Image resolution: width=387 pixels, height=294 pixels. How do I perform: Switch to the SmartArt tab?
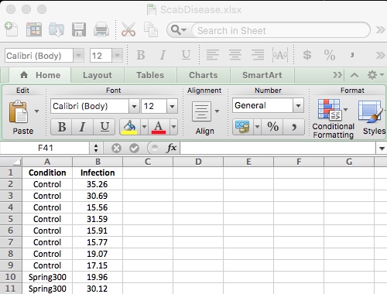tap(262, 75)
